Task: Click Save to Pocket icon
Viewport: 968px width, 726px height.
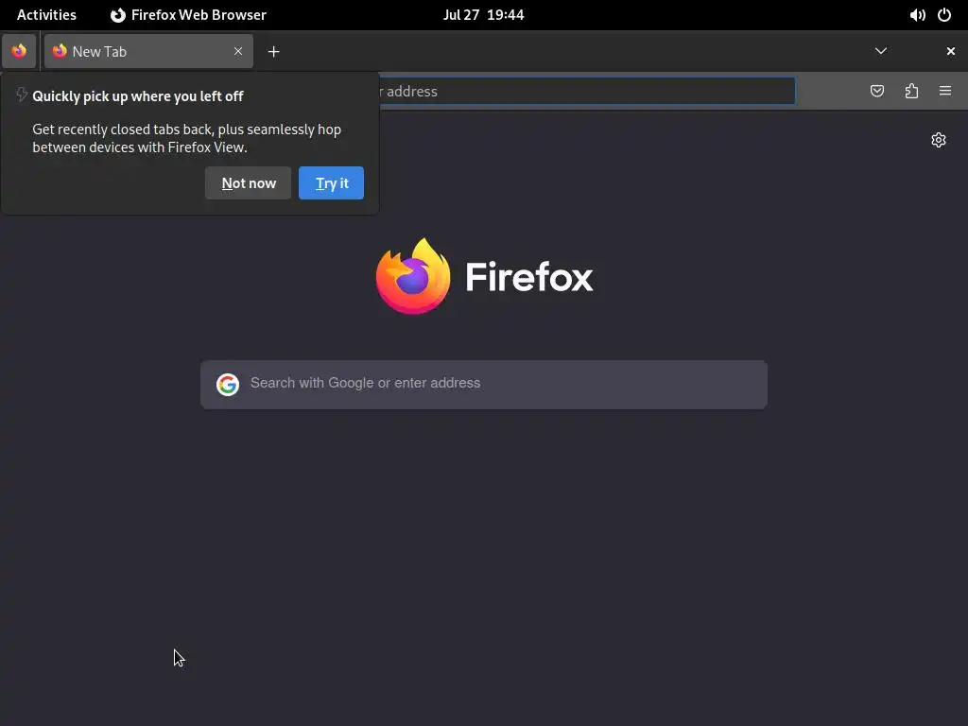Action: pyautogui.click(x=876, y=92)
